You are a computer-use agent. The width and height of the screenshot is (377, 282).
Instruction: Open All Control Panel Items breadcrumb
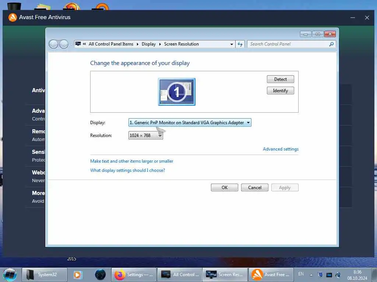click(111, 44)
